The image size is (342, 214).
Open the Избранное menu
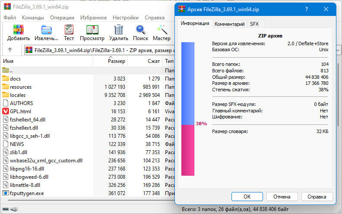coord(94,18)
